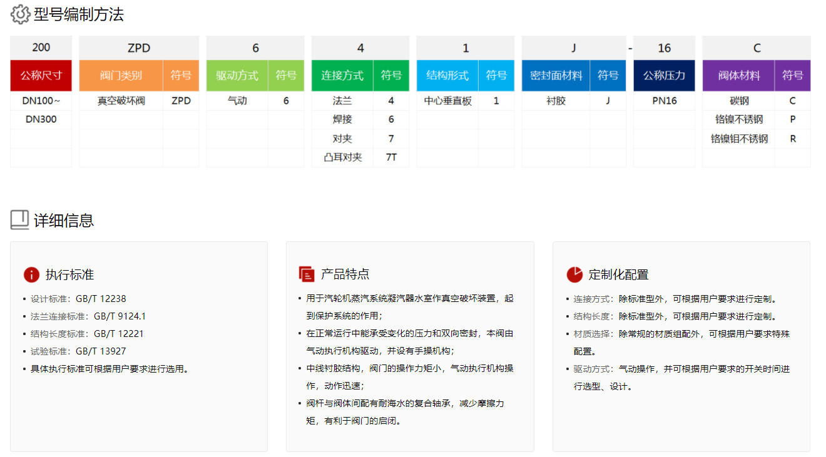The height and width of the screenshot is (457, 826).
Task: Select the green 连接方式 header cell
Action: point(342,76)
